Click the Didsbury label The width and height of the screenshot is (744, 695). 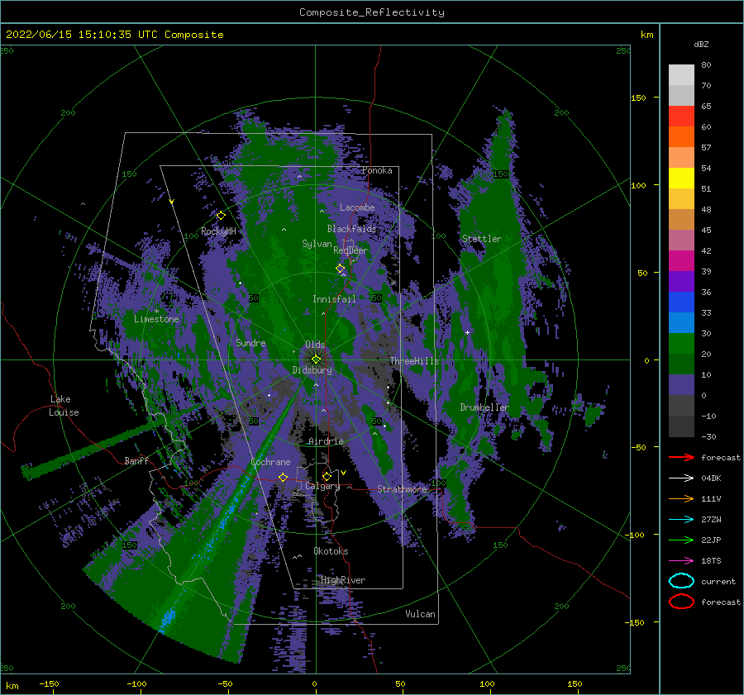click(312, 370)
